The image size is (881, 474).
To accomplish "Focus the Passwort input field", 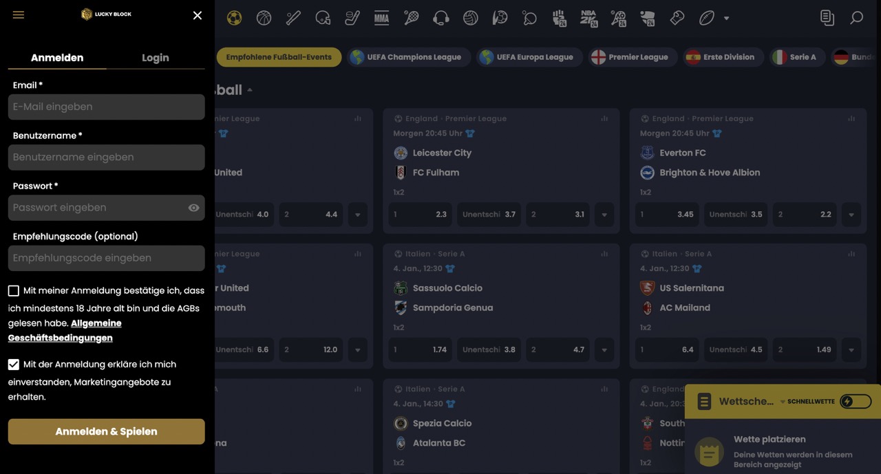I will (107, 208).
